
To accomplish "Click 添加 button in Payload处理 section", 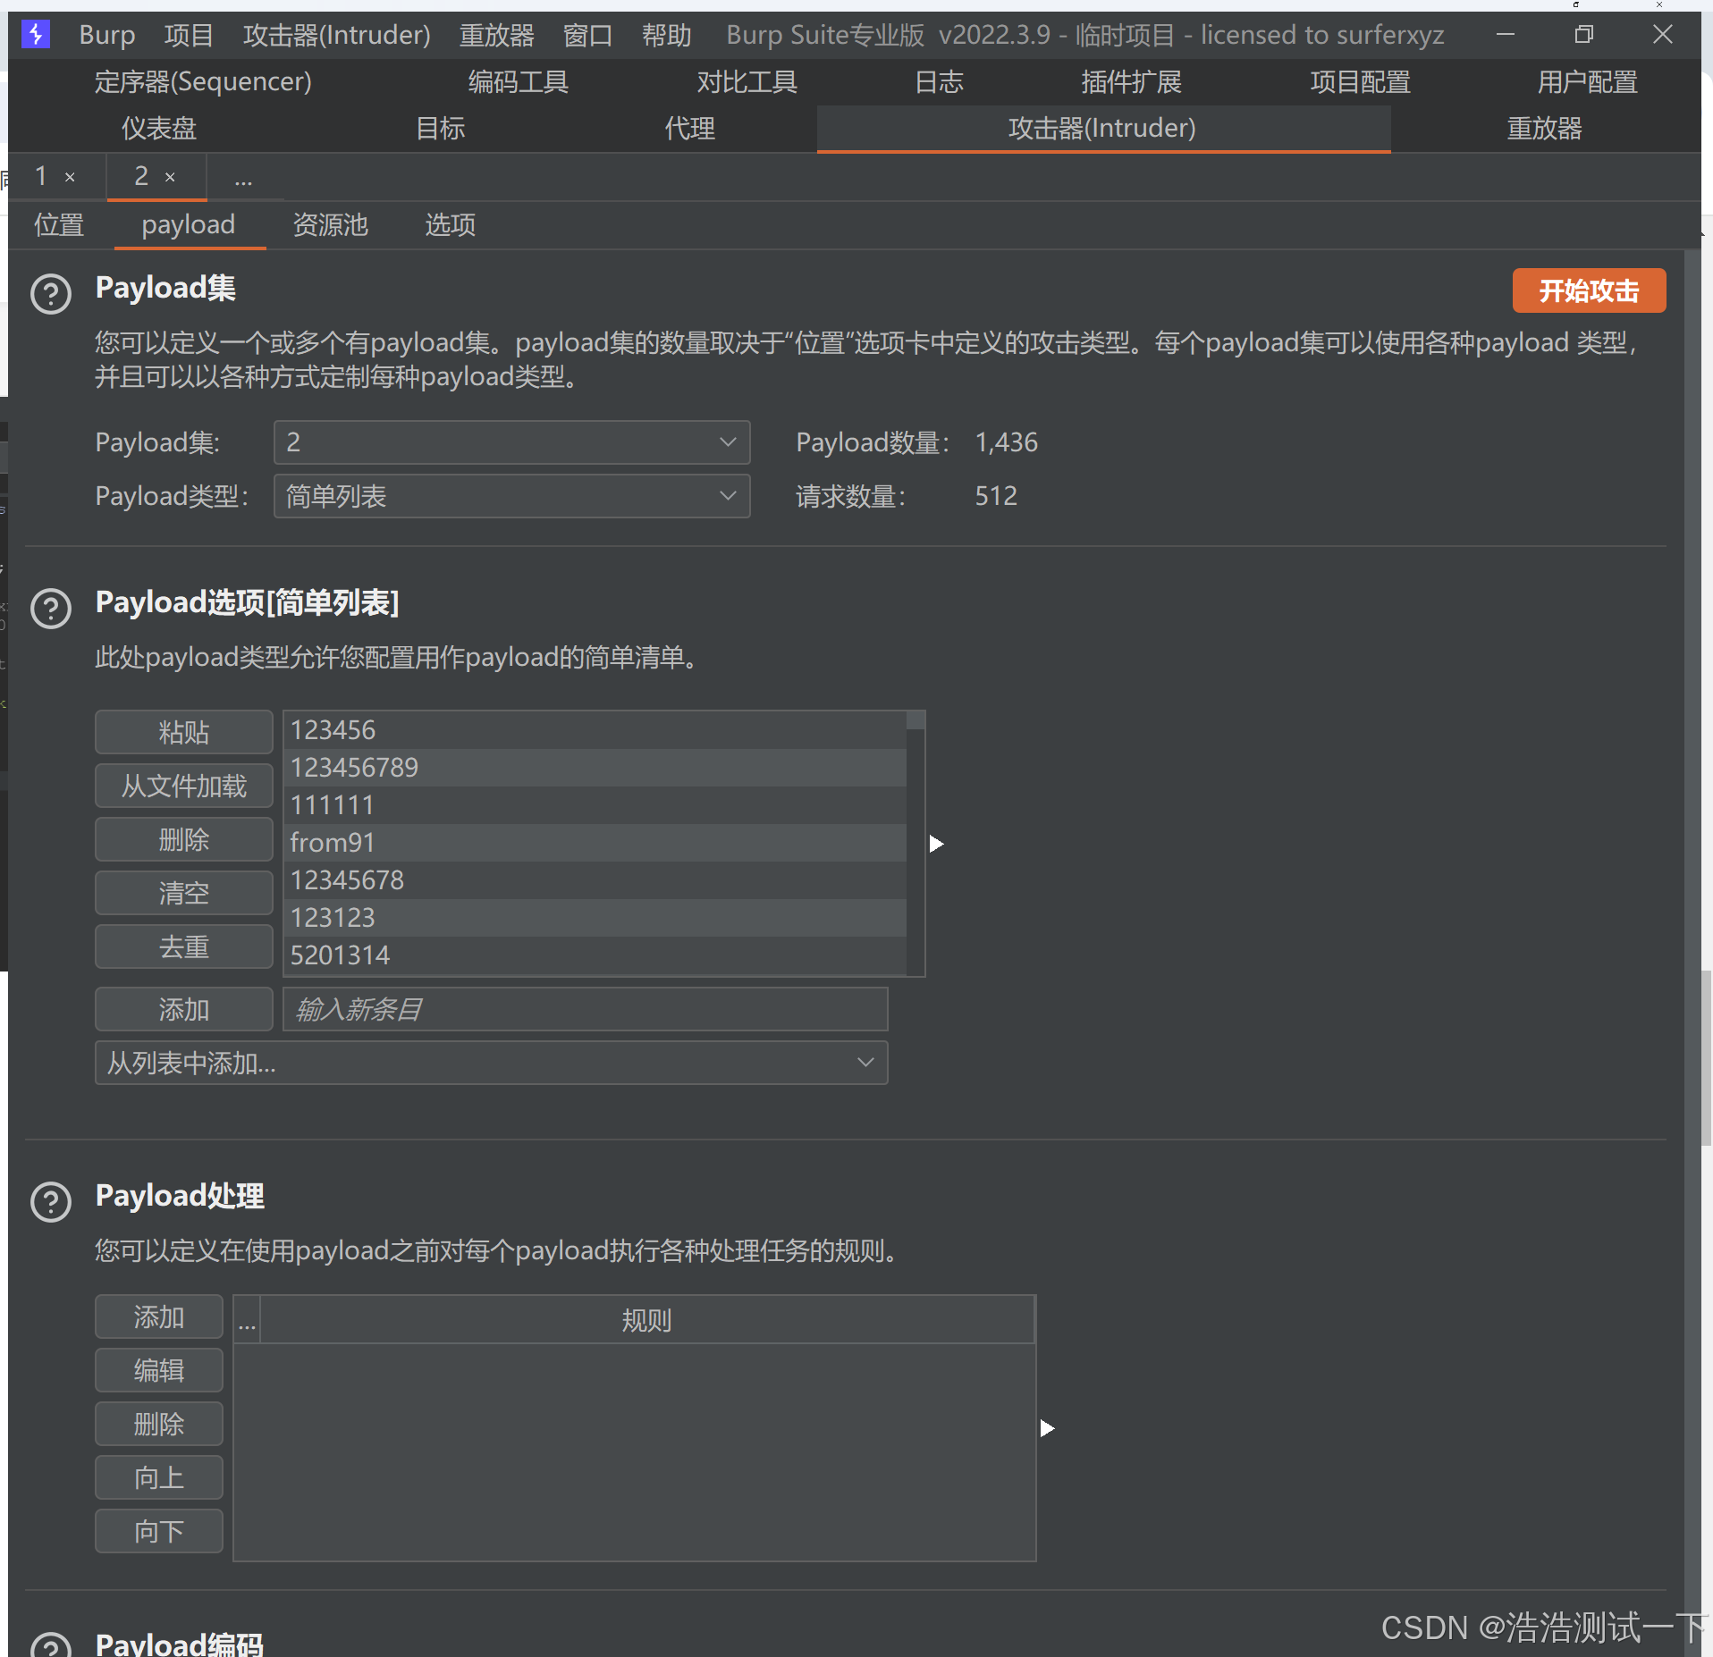I will 159,1316.
